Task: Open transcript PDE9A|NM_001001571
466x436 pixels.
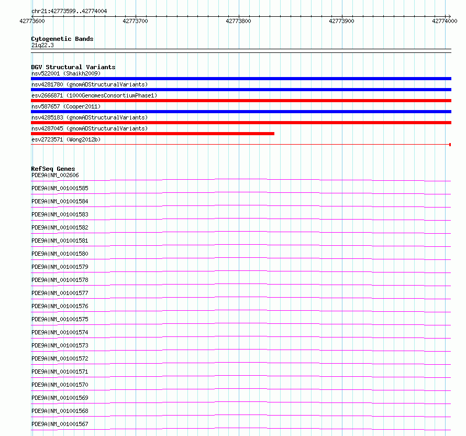Action: (x=60, y=372)
